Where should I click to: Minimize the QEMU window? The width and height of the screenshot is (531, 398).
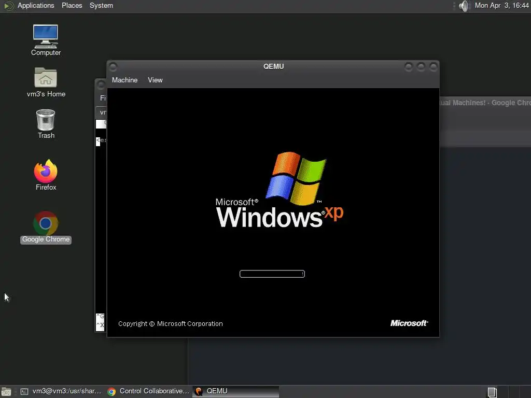click(x=409, y=67)
